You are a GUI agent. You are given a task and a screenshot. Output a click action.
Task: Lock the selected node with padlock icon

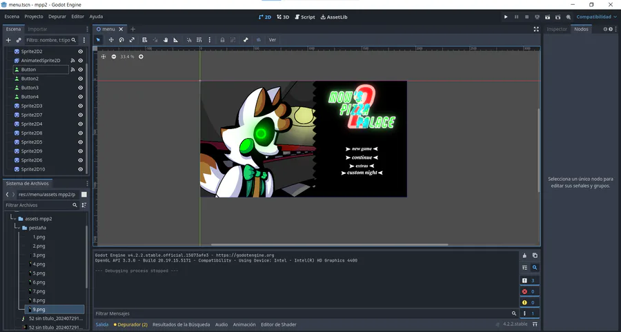(x=223, y=39)
